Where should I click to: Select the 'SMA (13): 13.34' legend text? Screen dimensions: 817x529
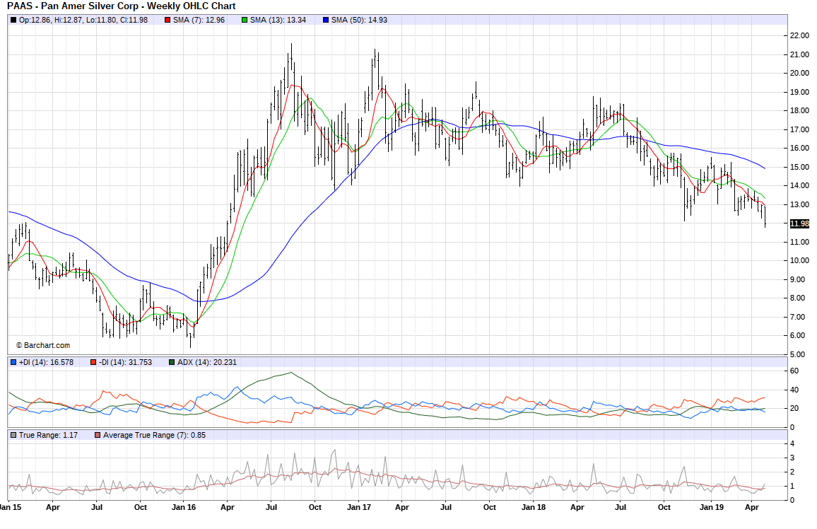point(278,21)
